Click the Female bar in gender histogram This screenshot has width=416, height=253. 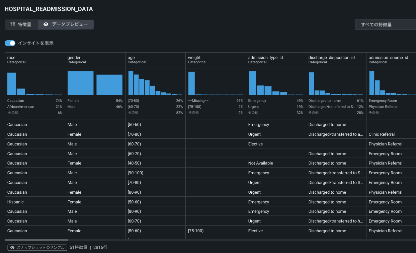pos(80,83)
